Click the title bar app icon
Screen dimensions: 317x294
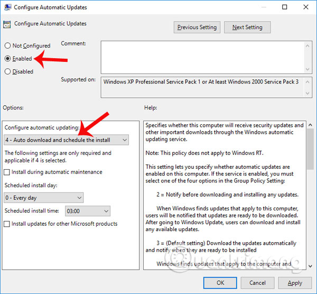click(7, 7)
